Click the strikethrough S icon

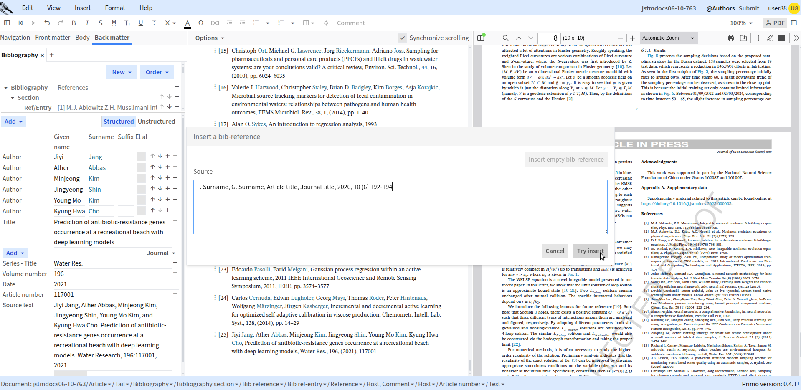pyautogui.click(x=100, y=23)
